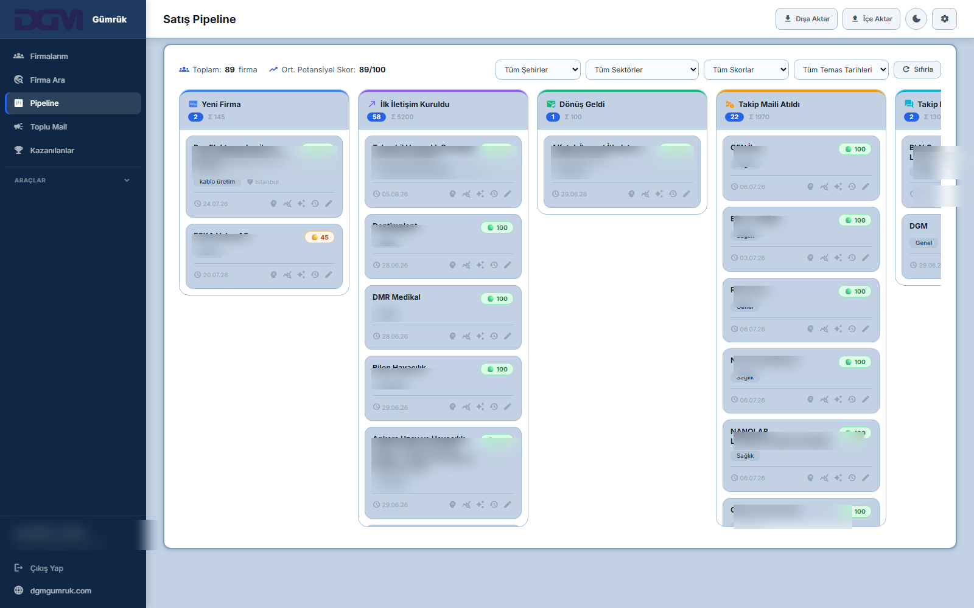Click the edit pencil on DMR Medikal card
The image size is (974, 608).
508,336
